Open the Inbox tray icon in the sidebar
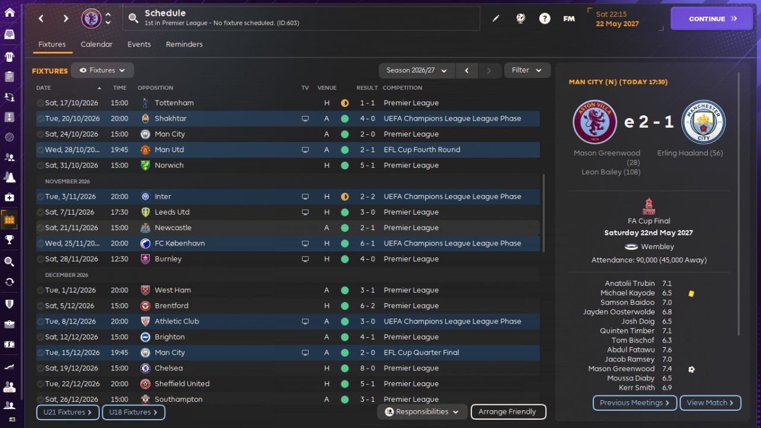 coord(10,34)
